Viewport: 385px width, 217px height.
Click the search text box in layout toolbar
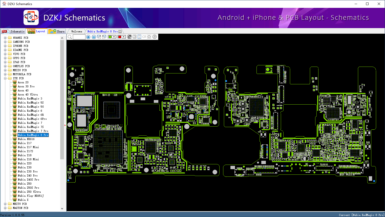tap(79, 37)
